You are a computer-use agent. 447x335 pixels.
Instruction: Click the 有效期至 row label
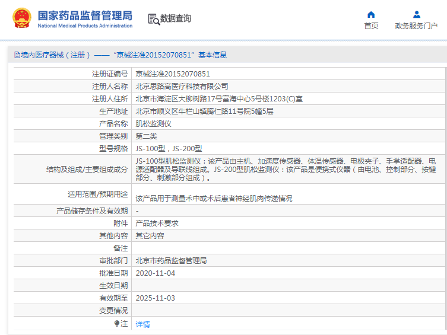click(113, 298)
